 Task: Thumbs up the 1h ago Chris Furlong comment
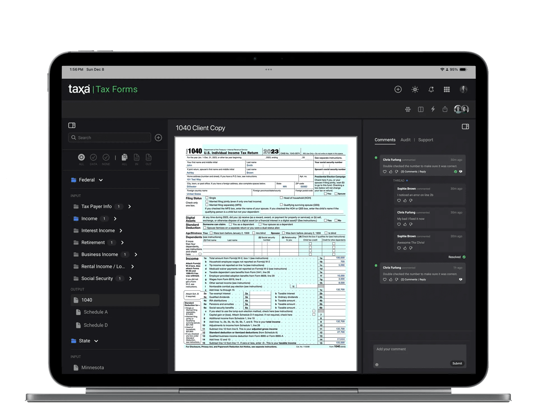(x=391, y=279)
